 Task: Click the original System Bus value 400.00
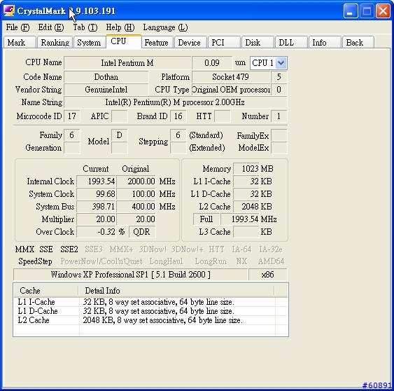point(136,207)
